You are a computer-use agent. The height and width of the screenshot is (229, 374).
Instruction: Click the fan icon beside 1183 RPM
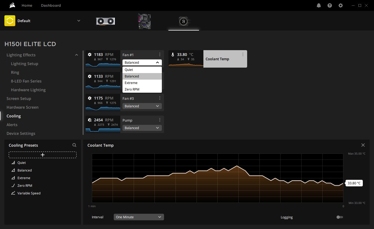click(x=90, y=55)
